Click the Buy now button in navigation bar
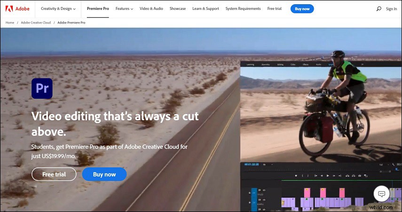 [302, 9]
